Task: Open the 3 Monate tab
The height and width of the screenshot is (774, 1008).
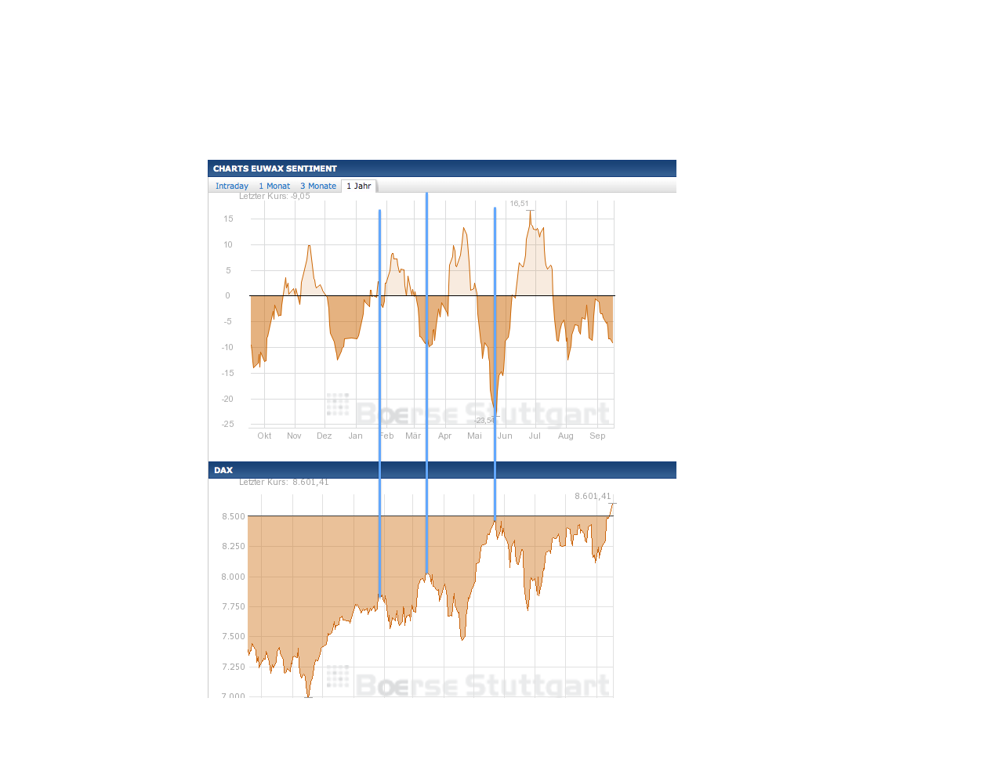Action: 318,186
